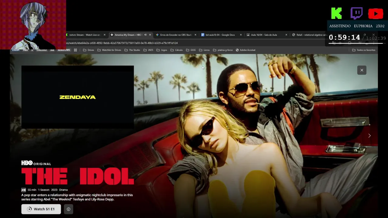
Task: Click the Twitch logo icon
Action: click(356, 13)
